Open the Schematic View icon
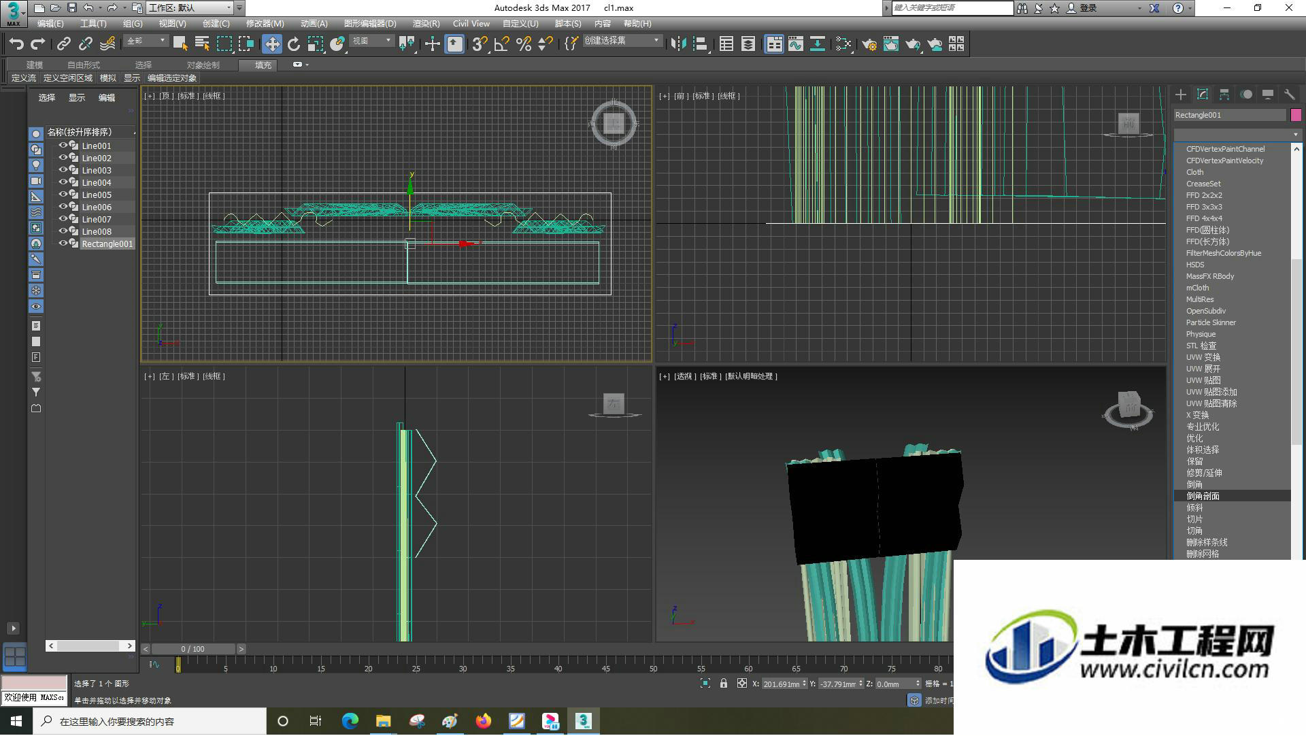The width and height of the screenshot is (1306, 736). tap(818, 44)
